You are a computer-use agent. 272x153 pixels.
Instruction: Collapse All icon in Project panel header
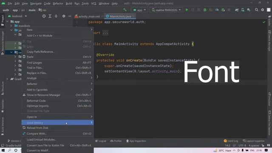tap(56, 16)
